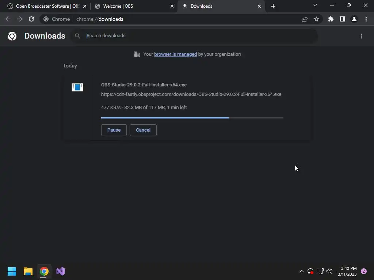Open Chrome's three-dot main menu

coord(366,19)
